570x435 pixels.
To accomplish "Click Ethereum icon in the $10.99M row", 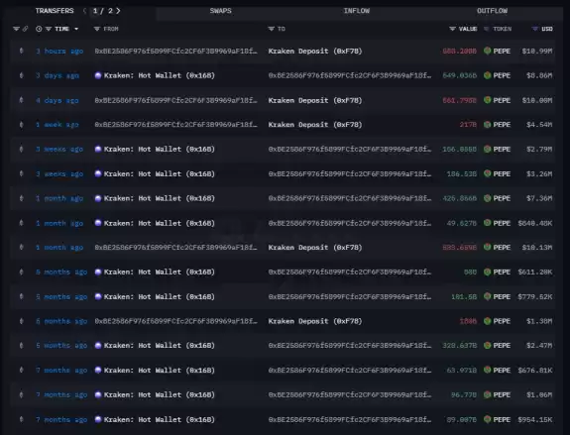I will [22, 51].
